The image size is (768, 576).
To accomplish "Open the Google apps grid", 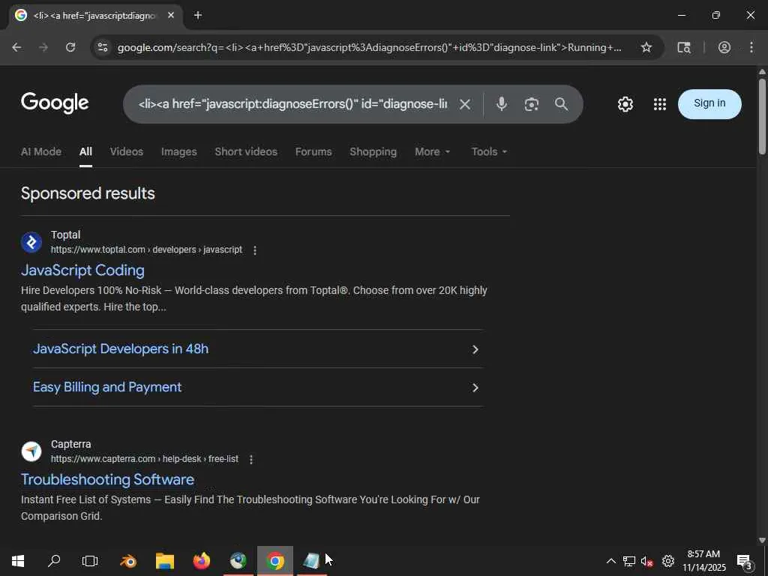I will coord(660,103).
